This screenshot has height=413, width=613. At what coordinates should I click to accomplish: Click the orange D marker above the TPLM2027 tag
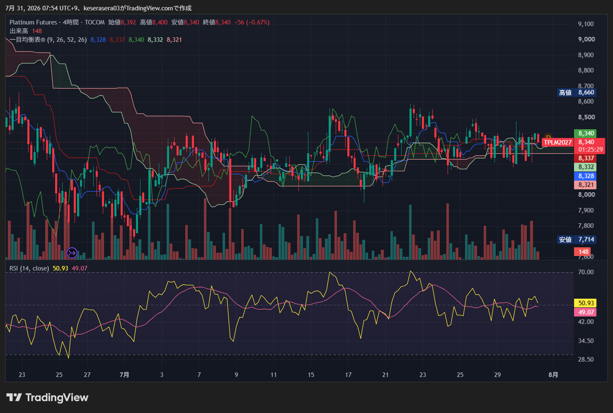(x=549, y=136)
